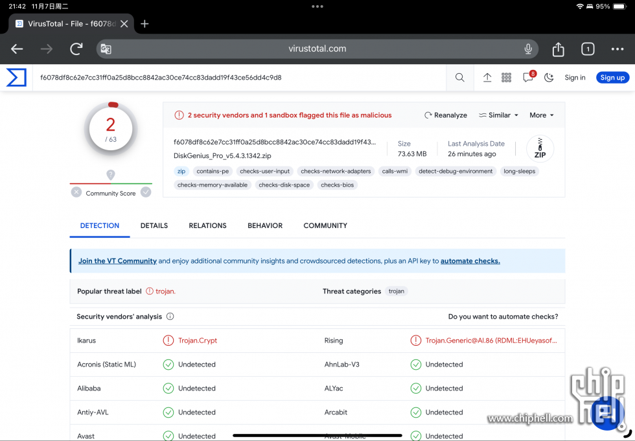Click Do you want to automate checks?
Viewport: 635px width, 441px height.
(x=503, y=317)
